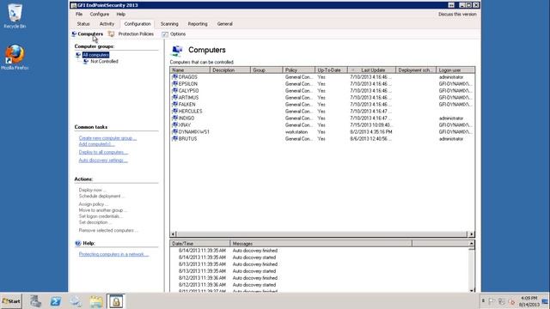The height and width of the screenshot is (309, 550).
Task: Click Create new computer group link
Action: click(107, 138)
